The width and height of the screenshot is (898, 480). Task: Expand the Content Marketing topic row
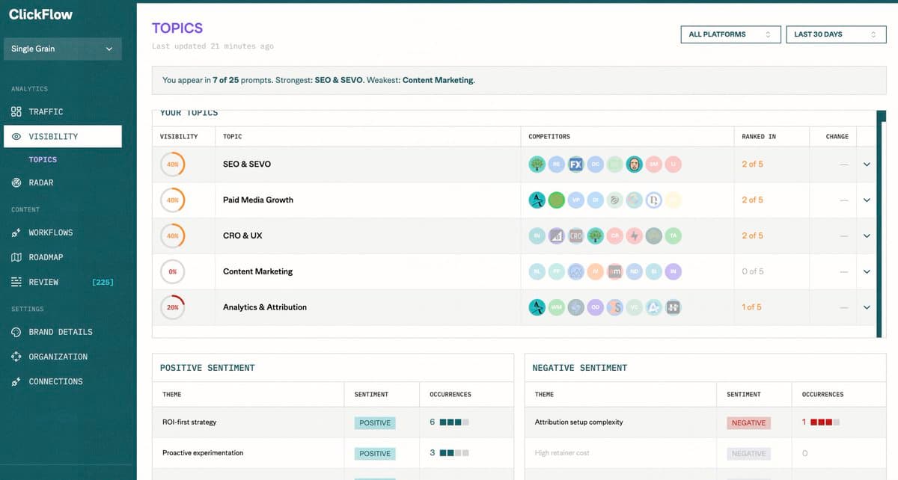pyautogui.click(x=867, y=271)
